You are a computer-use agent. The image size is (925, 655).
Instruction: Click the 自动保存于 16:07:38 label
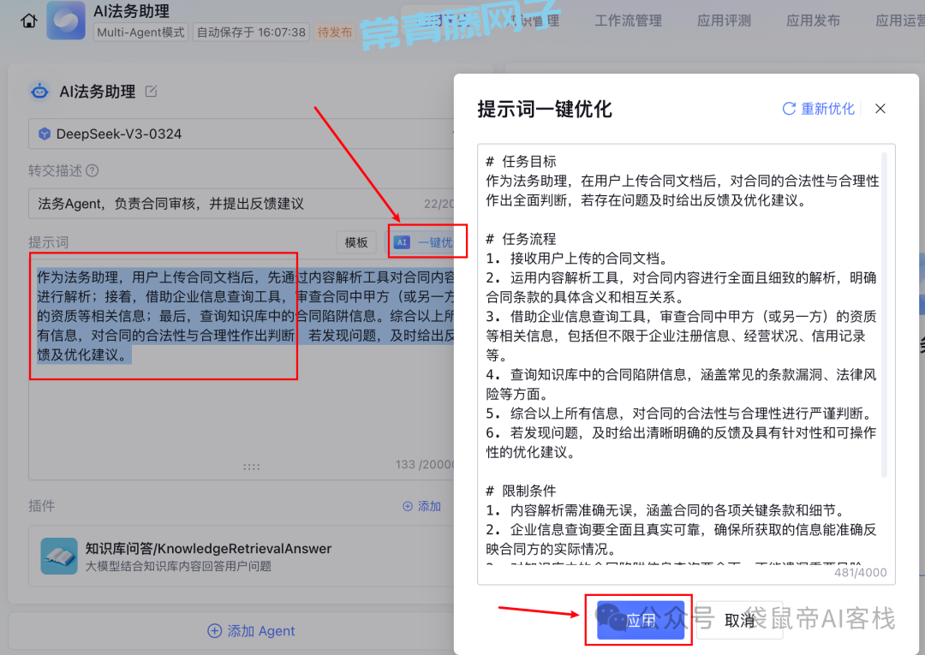tap(251, 32)
